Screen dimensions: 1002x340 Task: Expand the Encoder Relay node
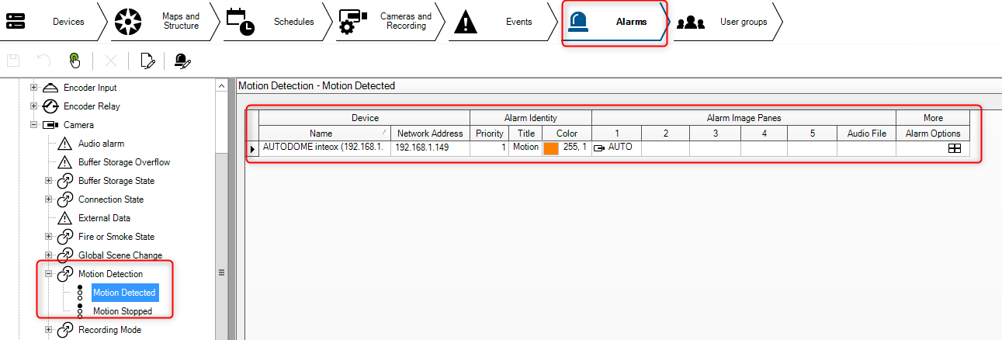point(33,106)
